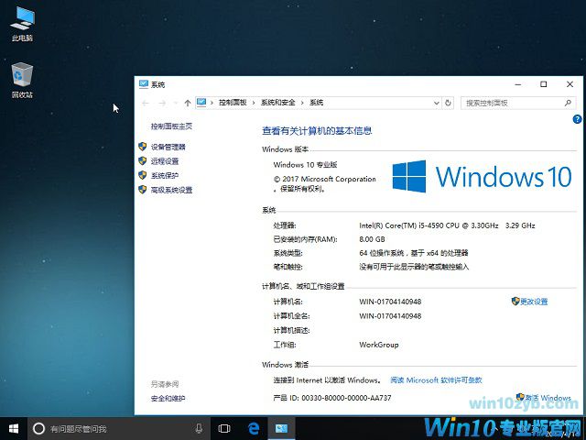The width and height of the screenshot is (586, 440).
Task: Open 阅读 Microsoft 软件许可条款 link
Action: click(436, 379)
